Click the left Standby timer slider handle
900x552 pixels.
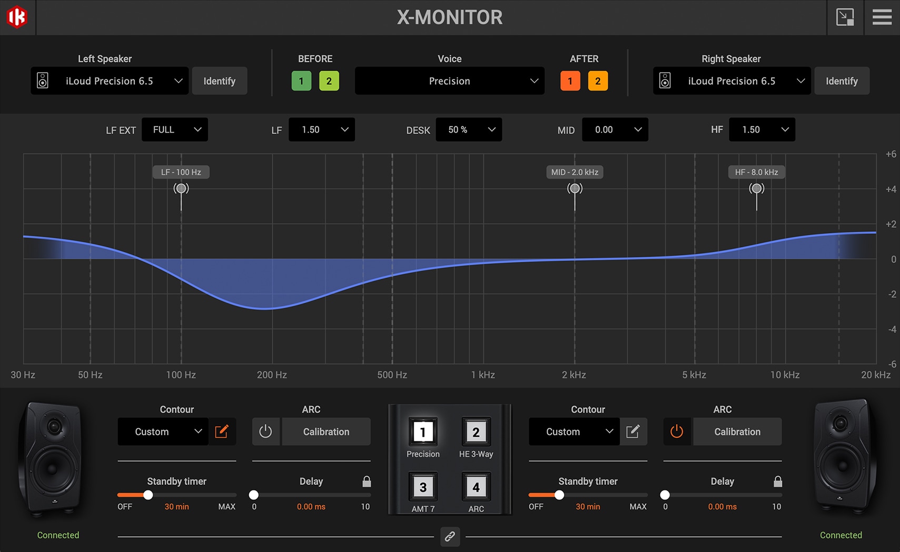(x=148, y=495)
